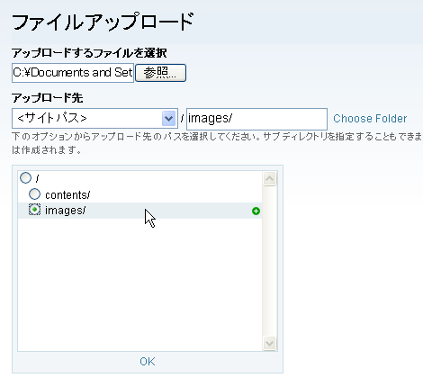
Task: Click the folder list scroll up arrow
Action: click(x=269, y=179)
